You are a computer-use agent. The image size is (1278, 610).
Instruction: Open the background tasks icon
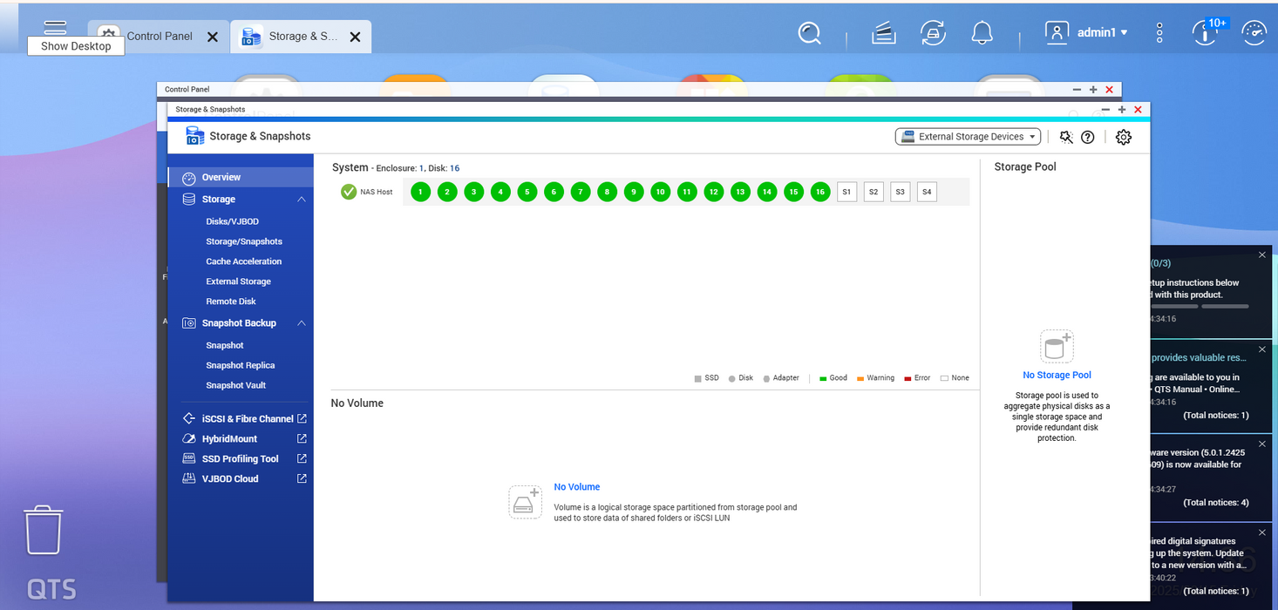[885, 33]
